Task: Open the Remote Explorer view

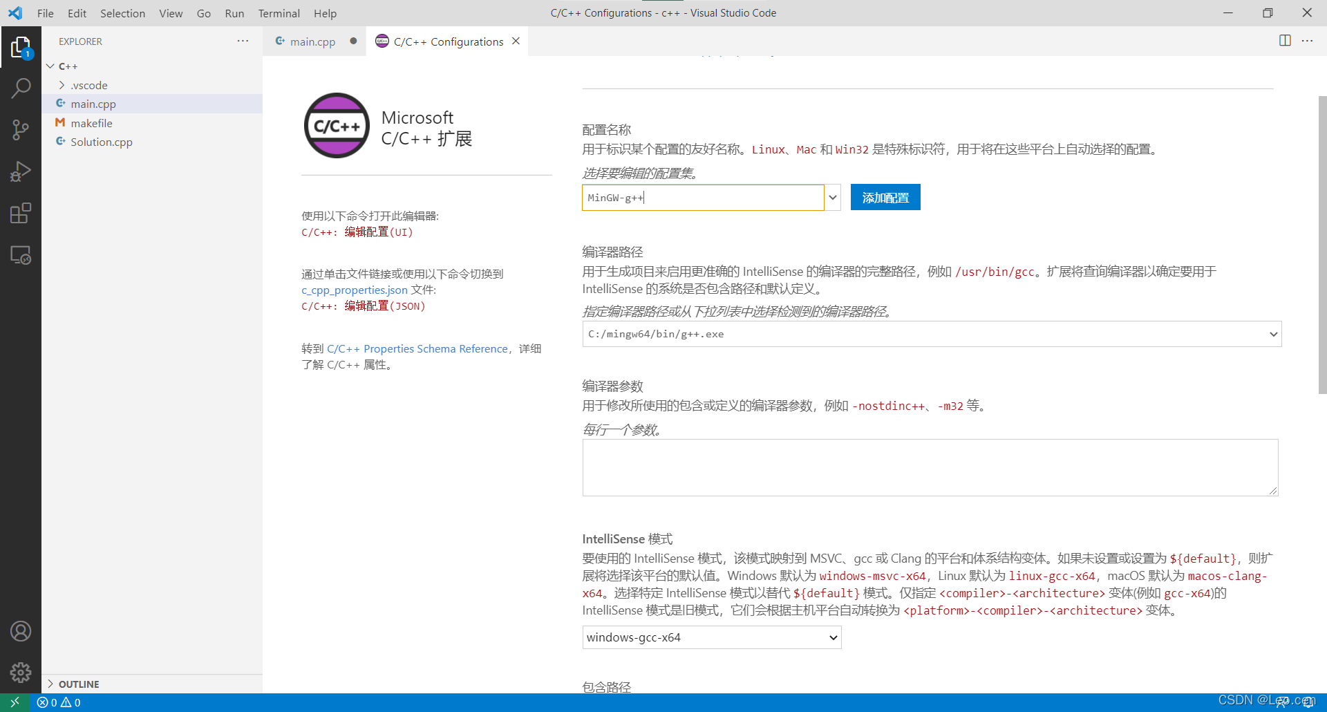Action: point(21,255)
